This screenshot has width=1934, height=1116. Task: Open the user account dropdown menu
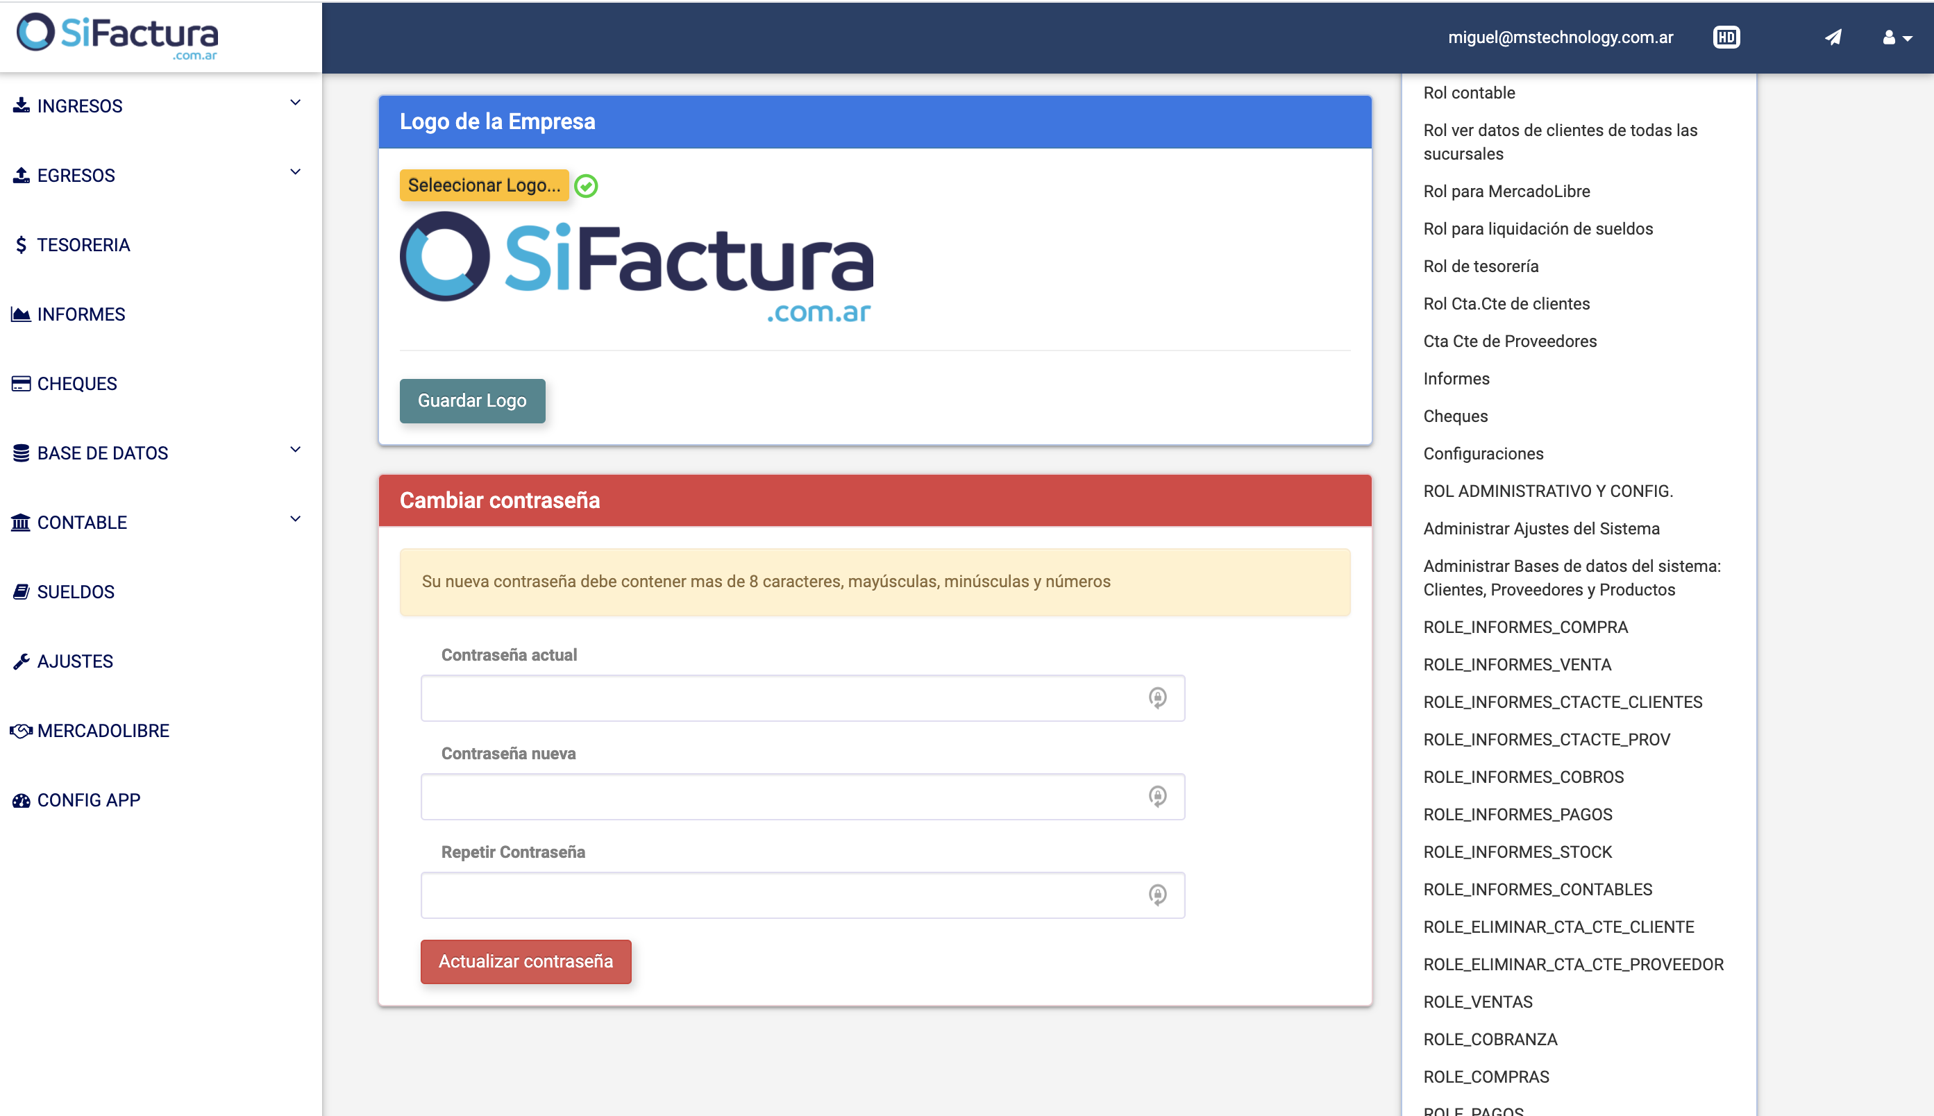1897,37
